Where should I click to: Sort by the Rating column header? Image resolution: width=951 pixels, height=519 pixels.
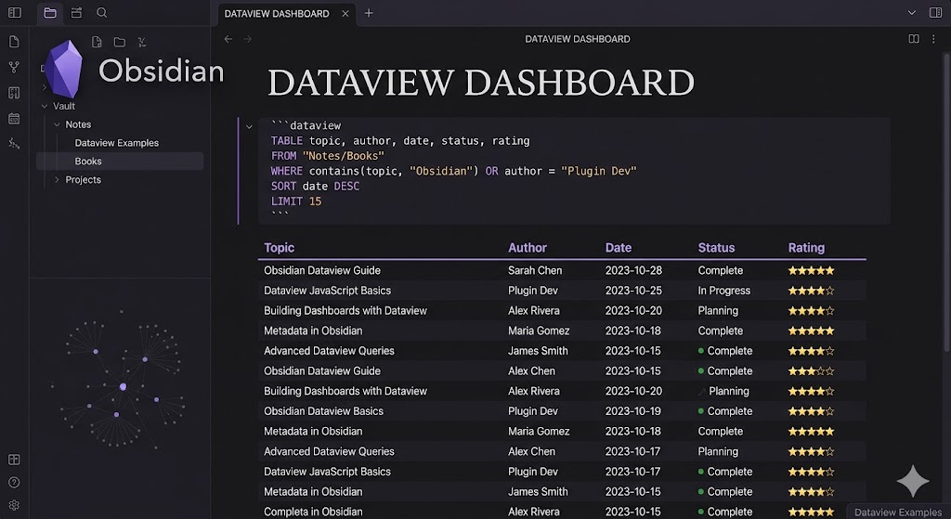pos(806,247)
